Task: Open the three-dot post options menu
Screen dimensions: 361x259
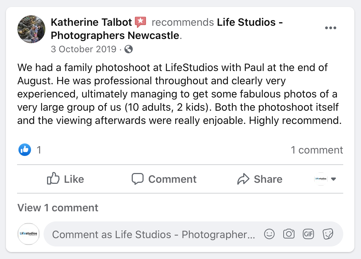Action: pos(330,28)
